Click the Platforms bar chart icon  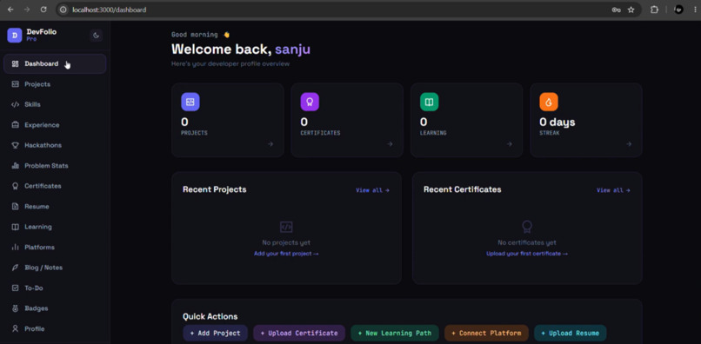tap(15, 247)
